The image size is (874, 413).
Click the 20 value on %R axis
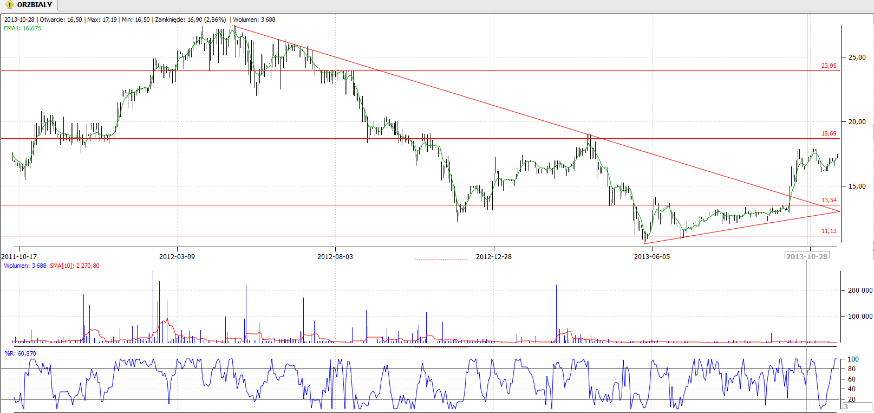[852, 399]
